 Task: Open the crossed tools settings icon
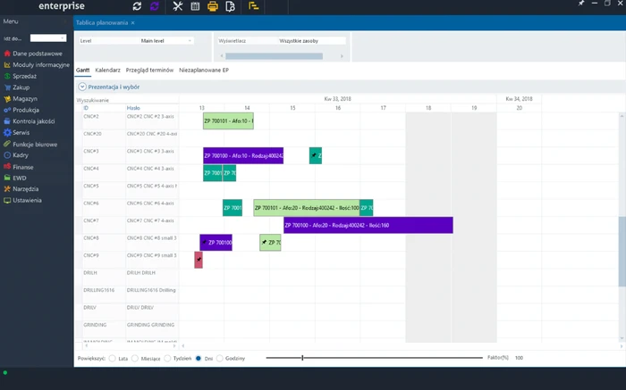[178, 6]
